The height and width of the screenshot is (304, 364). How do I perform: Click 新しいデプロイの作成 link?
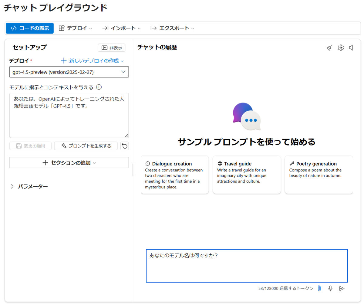pyautogui.click(x=92, y=61)
